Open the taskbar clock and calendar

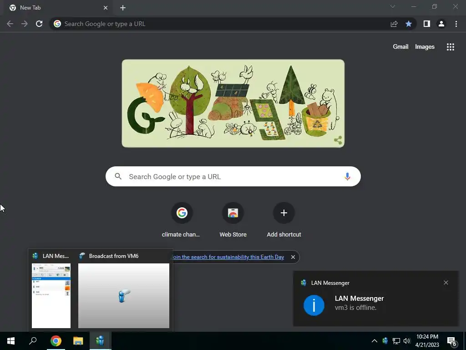427,341
